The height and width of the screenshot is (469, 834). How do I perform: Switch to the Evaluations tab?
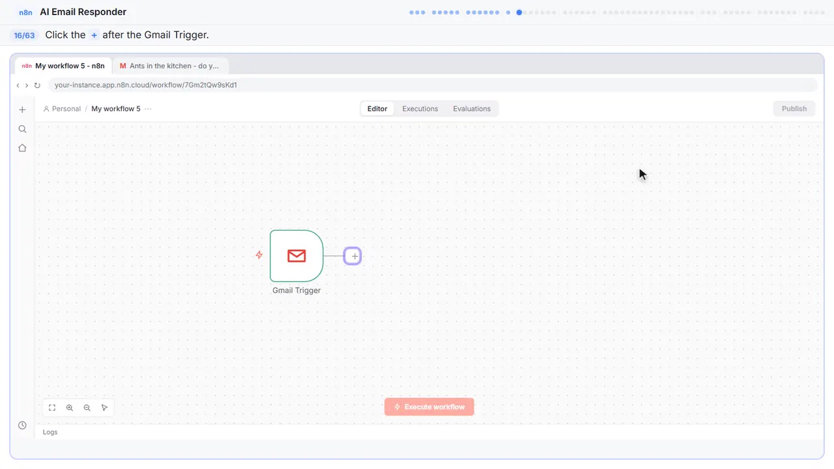click(x=472, y=109)
